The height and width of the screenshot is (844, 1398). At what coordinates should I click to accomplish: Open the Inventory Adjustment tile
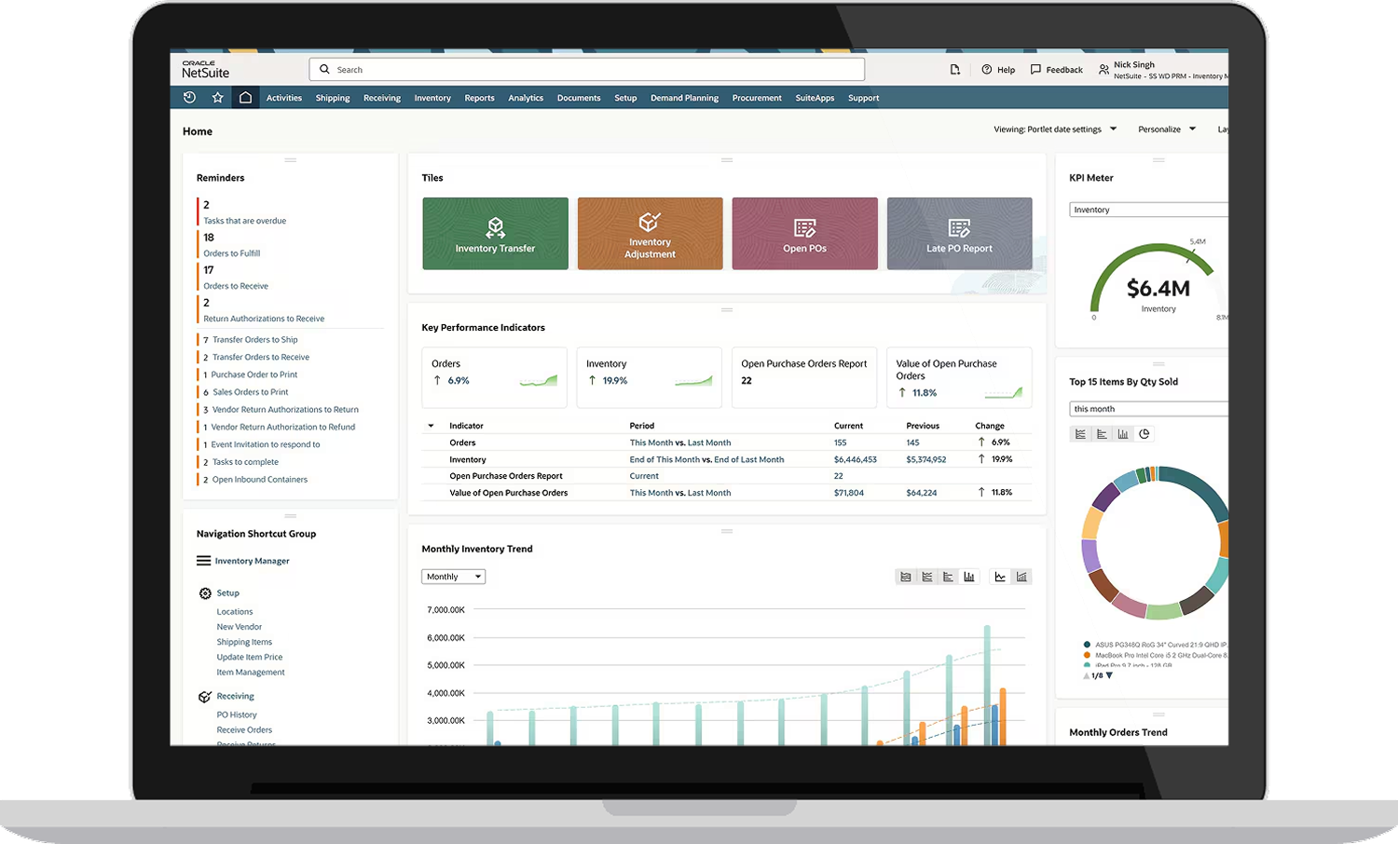650,233
